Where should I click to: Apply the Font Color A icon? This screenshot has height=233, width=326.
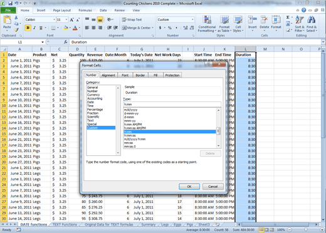[75, 28]
